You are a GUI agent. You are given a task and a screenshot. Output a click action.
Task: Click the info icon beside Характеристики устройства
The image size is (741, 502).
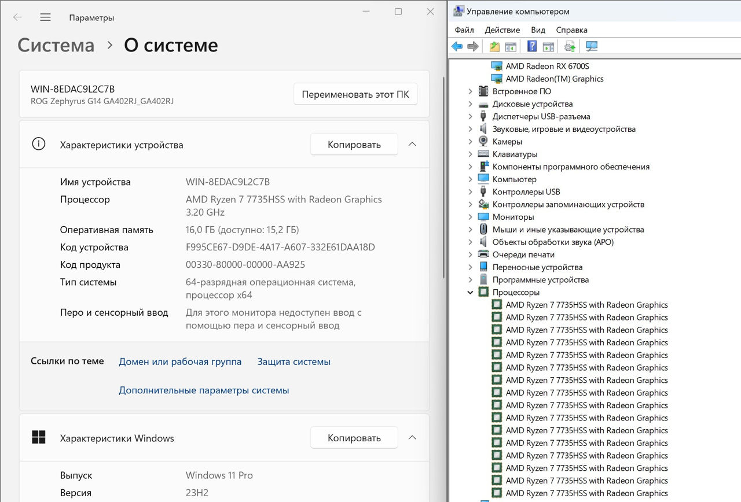pos(38,144)
